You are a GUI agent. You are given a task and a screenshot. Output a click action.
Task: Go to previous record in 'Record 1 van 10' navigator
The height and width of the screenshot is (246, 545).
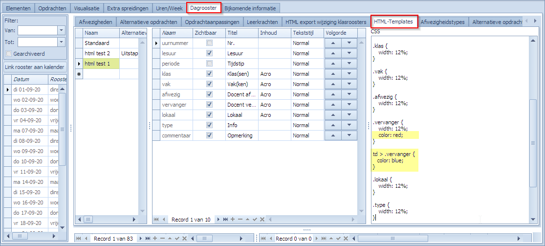[164, 219]
